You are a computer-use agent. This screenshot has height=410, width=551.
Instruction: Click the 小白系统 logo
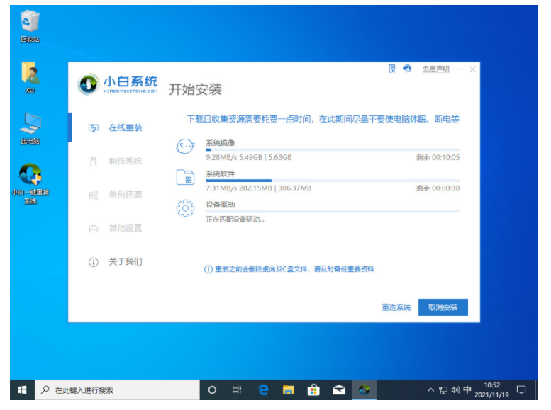coord(118,85)
